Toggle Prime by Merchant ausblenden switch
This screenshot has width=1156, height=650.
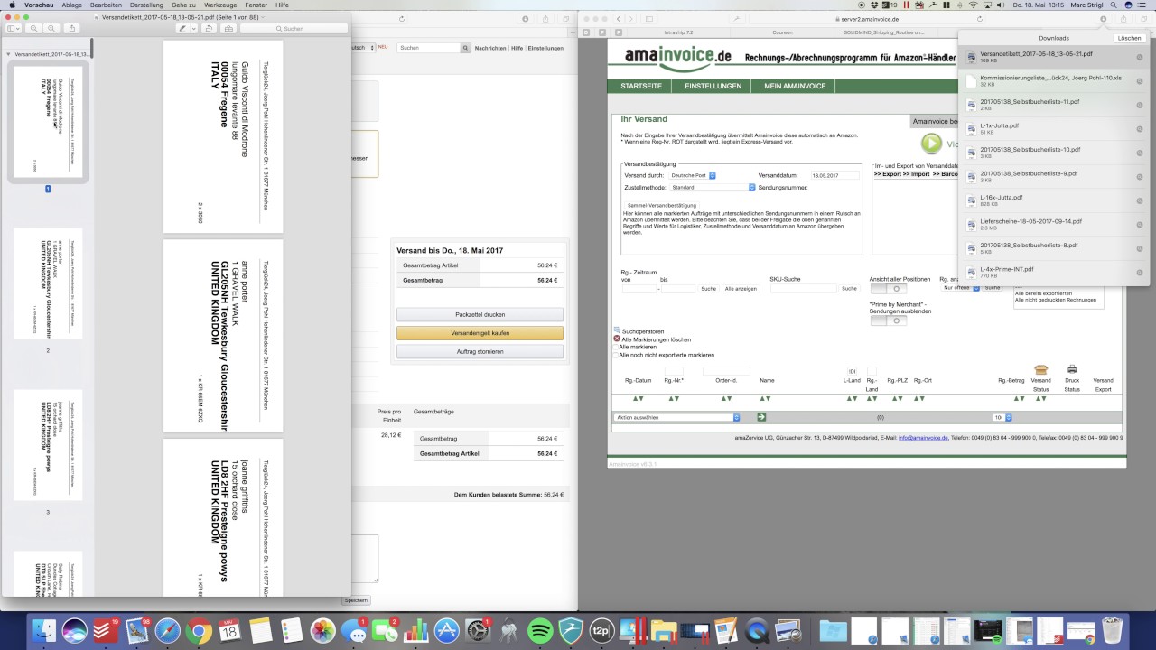tap(889, 320)
